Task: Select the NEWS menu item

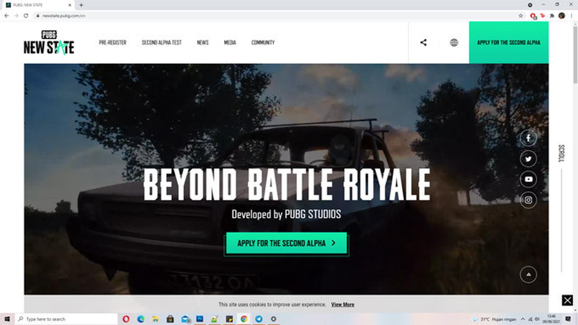Action: pyautogui.click(x=202, y=42)
